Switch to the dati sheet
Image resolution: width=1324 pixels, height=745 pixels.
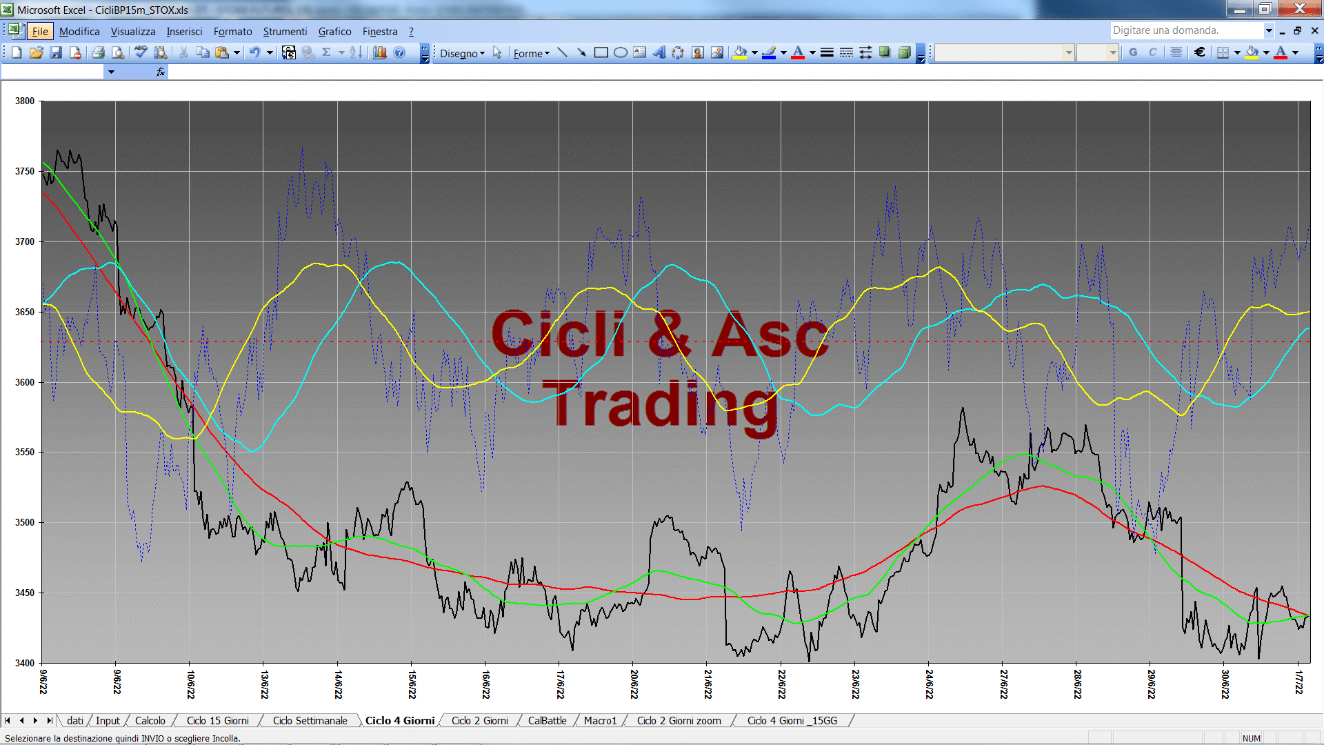click(74, 721)
